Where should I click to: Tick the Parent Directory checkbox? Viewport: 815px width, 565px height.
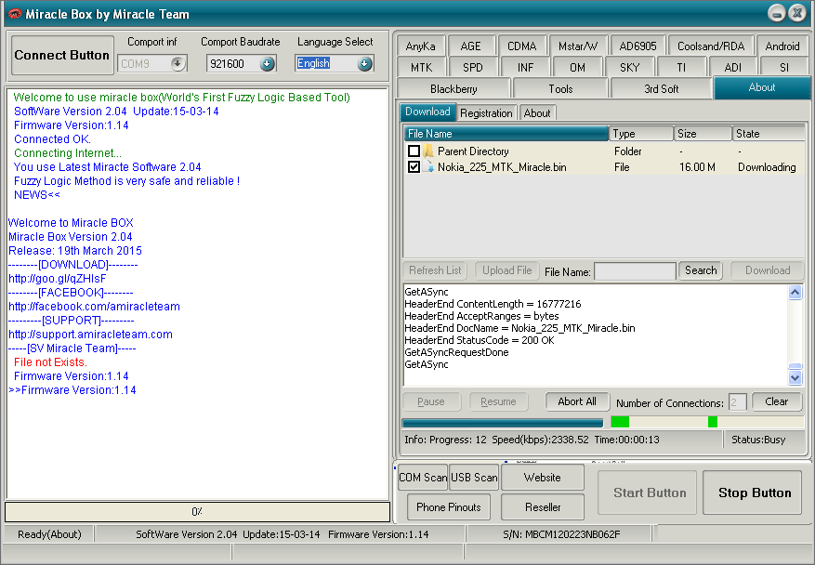(x=414, y=151)
